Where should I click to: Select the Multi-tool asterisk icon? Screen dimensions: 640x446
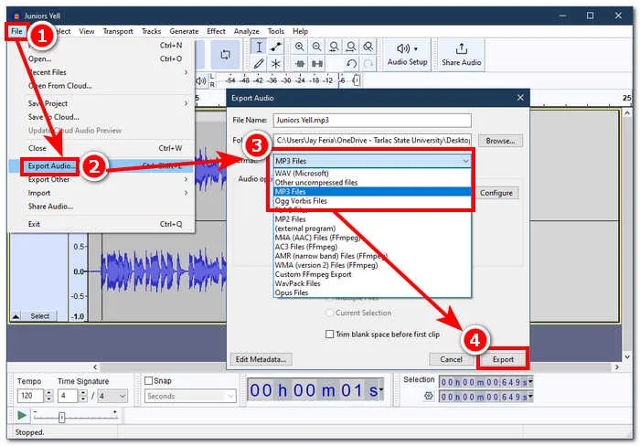[276, 64]
